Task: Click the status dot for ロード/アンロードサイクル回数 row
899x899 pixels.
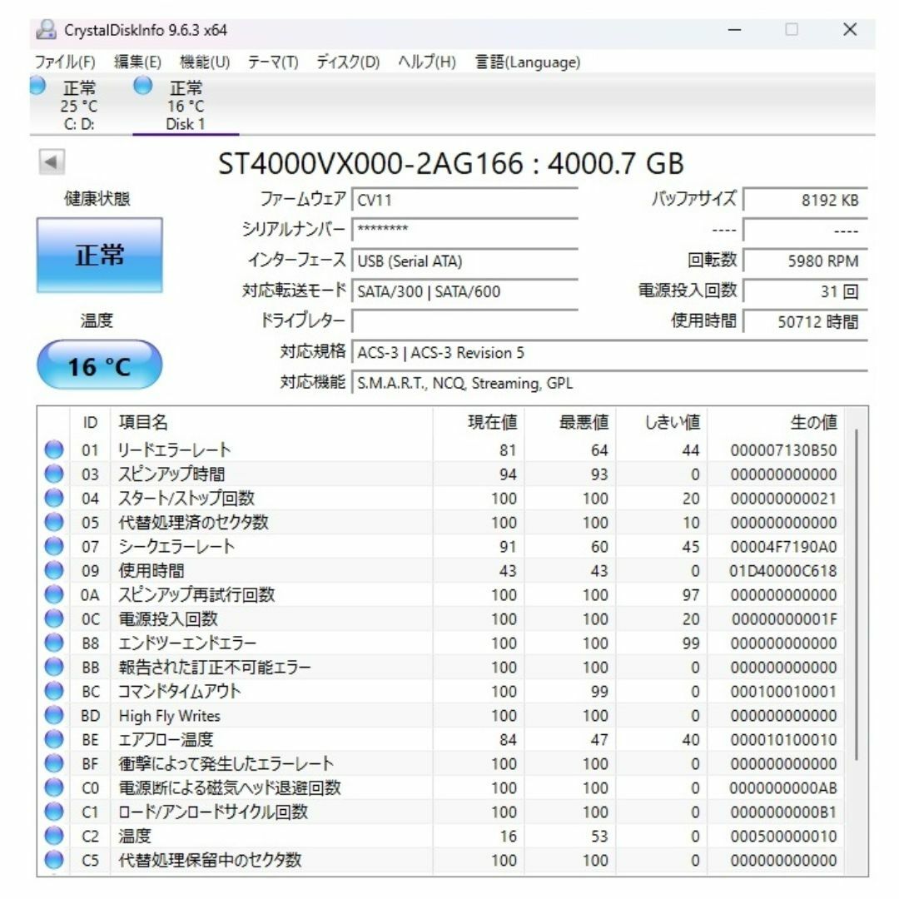Action: pos(54,812)
